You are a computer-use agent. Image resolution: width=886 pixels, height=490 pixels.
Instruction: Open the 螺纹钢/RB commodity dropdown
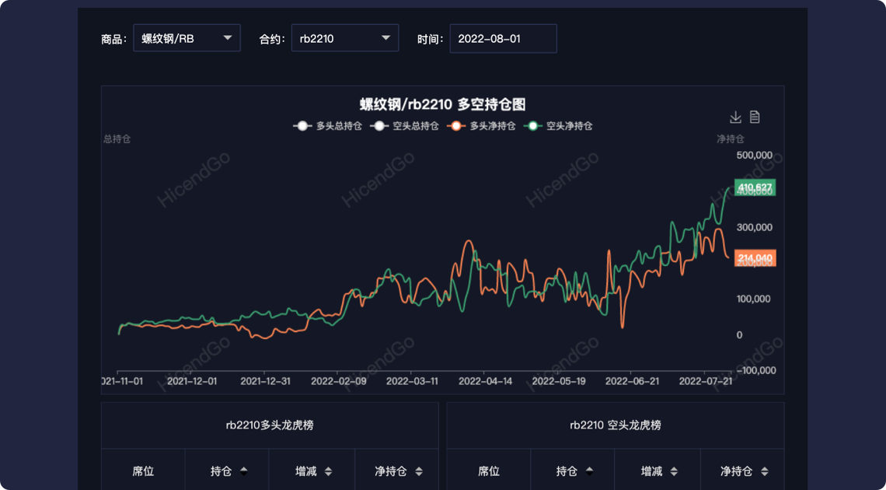click(187, 38)
